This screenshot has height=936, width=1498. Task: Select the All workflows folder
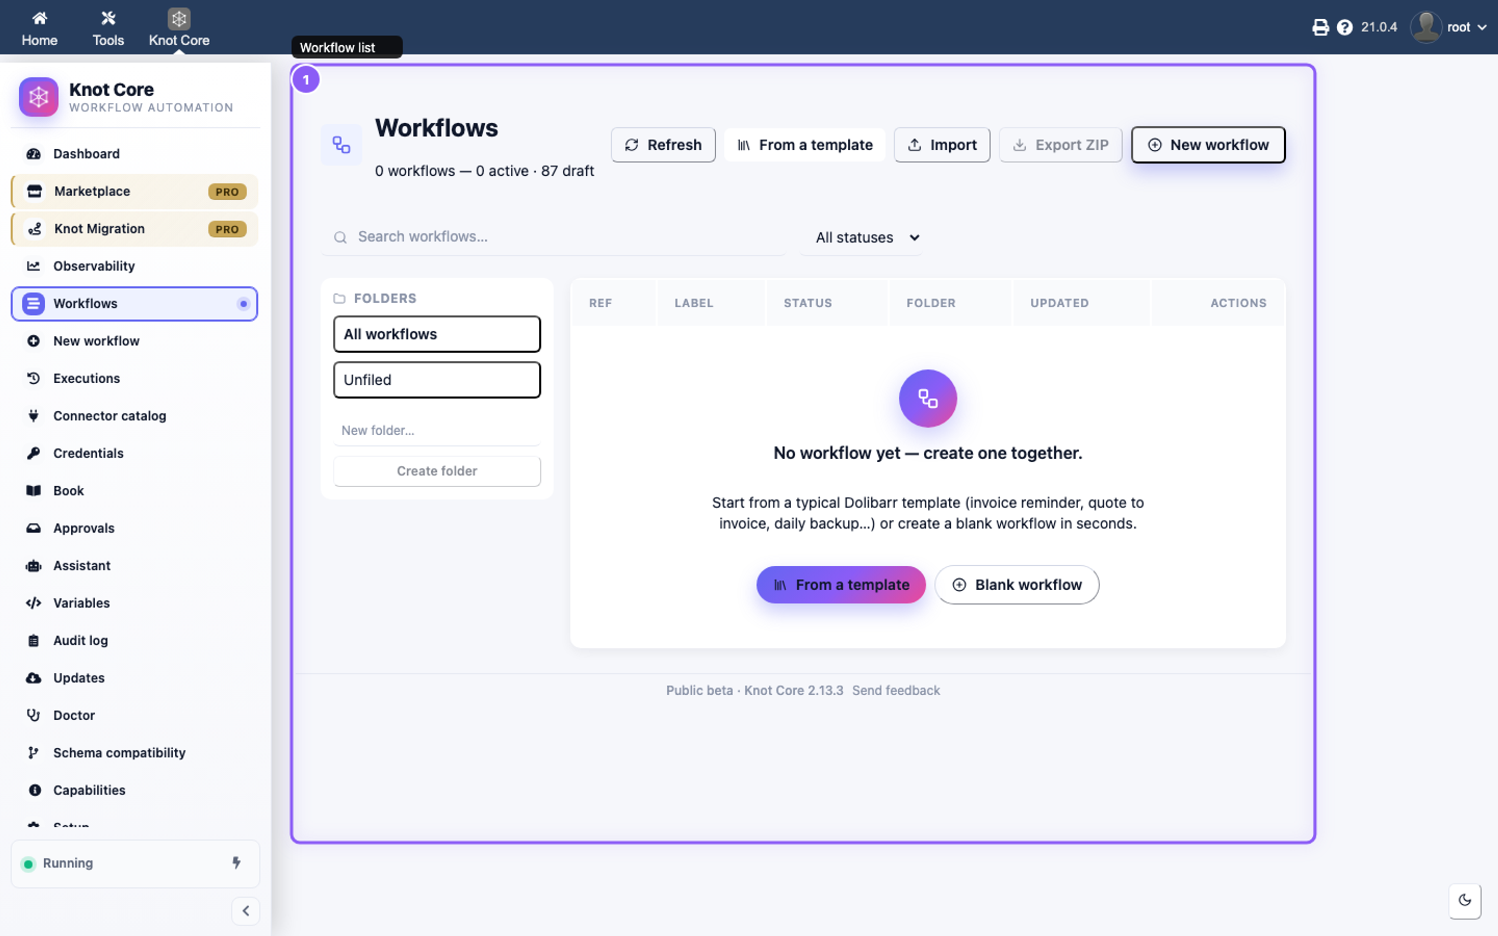coord(436,334)
